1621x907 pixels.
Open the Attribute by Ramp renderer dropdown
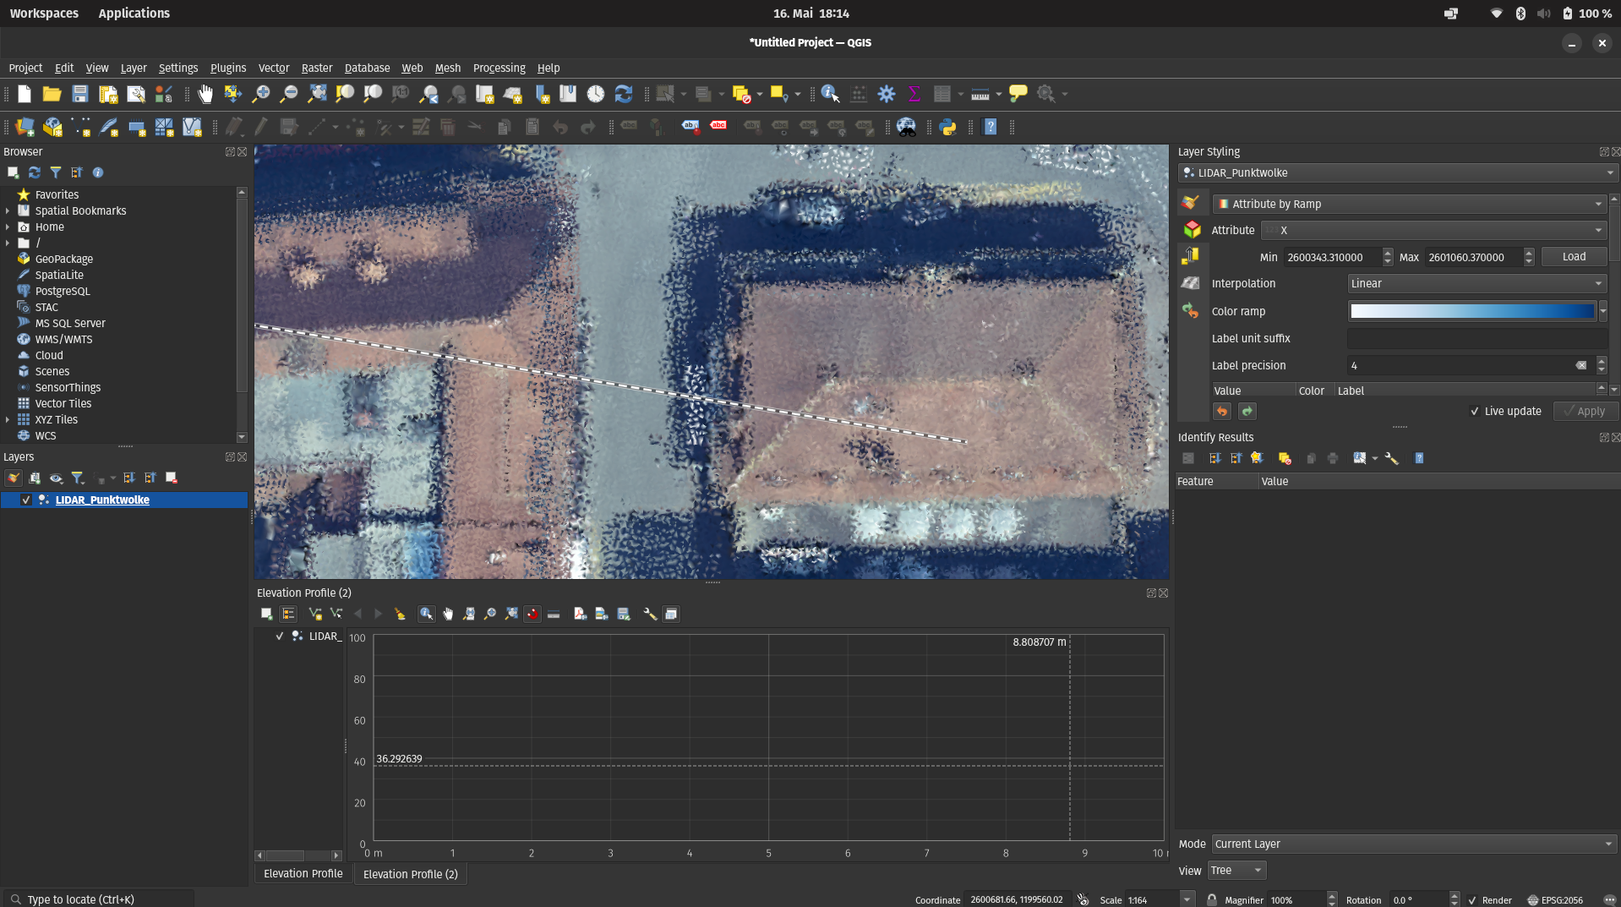click(1409, 204)
